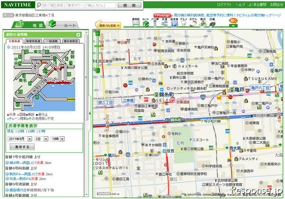Viewport: 285px width, 199px height.
Task: Click the 錦糸町 expressway ramp marker
Action: [x=174, y=120]
